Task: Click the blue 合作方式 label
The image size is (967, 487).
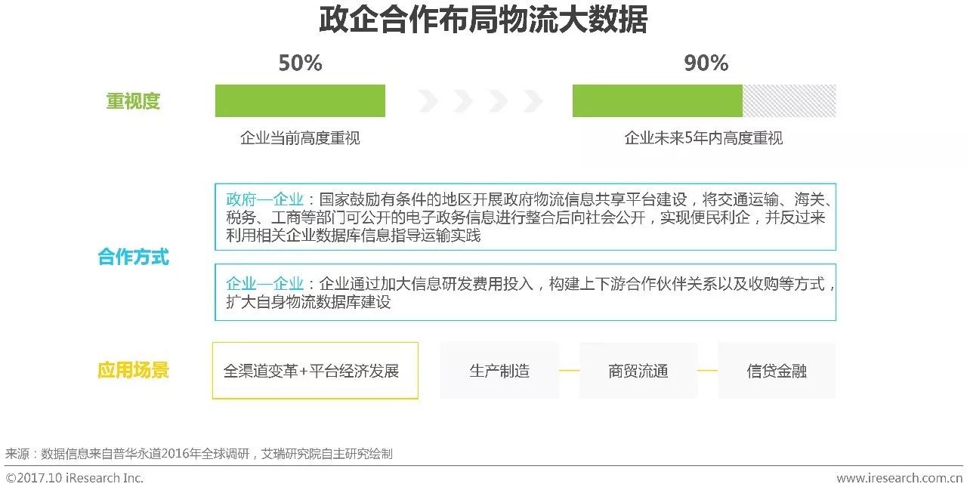Action: [x=133, y=257]
